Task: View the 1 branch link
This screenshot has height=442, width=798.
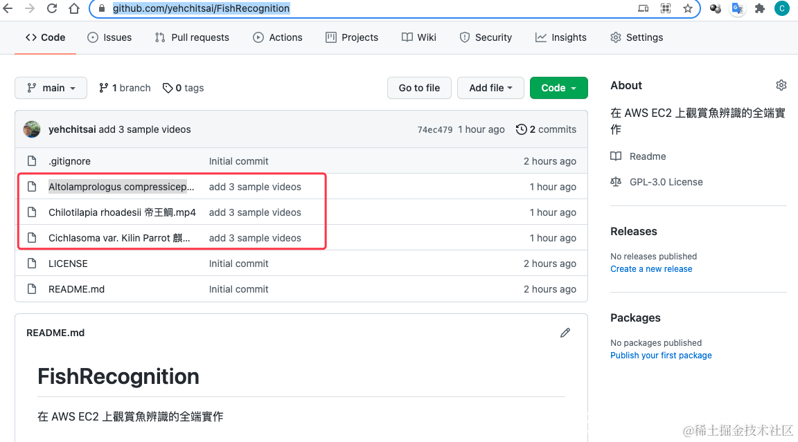Action: pos(125,88)
